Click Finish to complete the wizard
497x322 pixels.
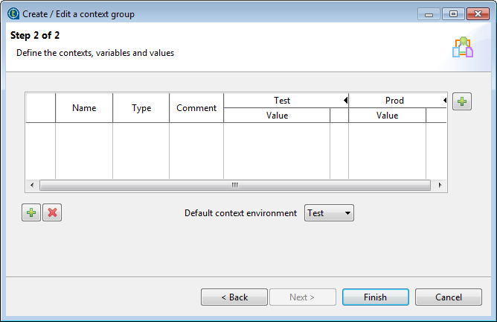pos(375,297)
